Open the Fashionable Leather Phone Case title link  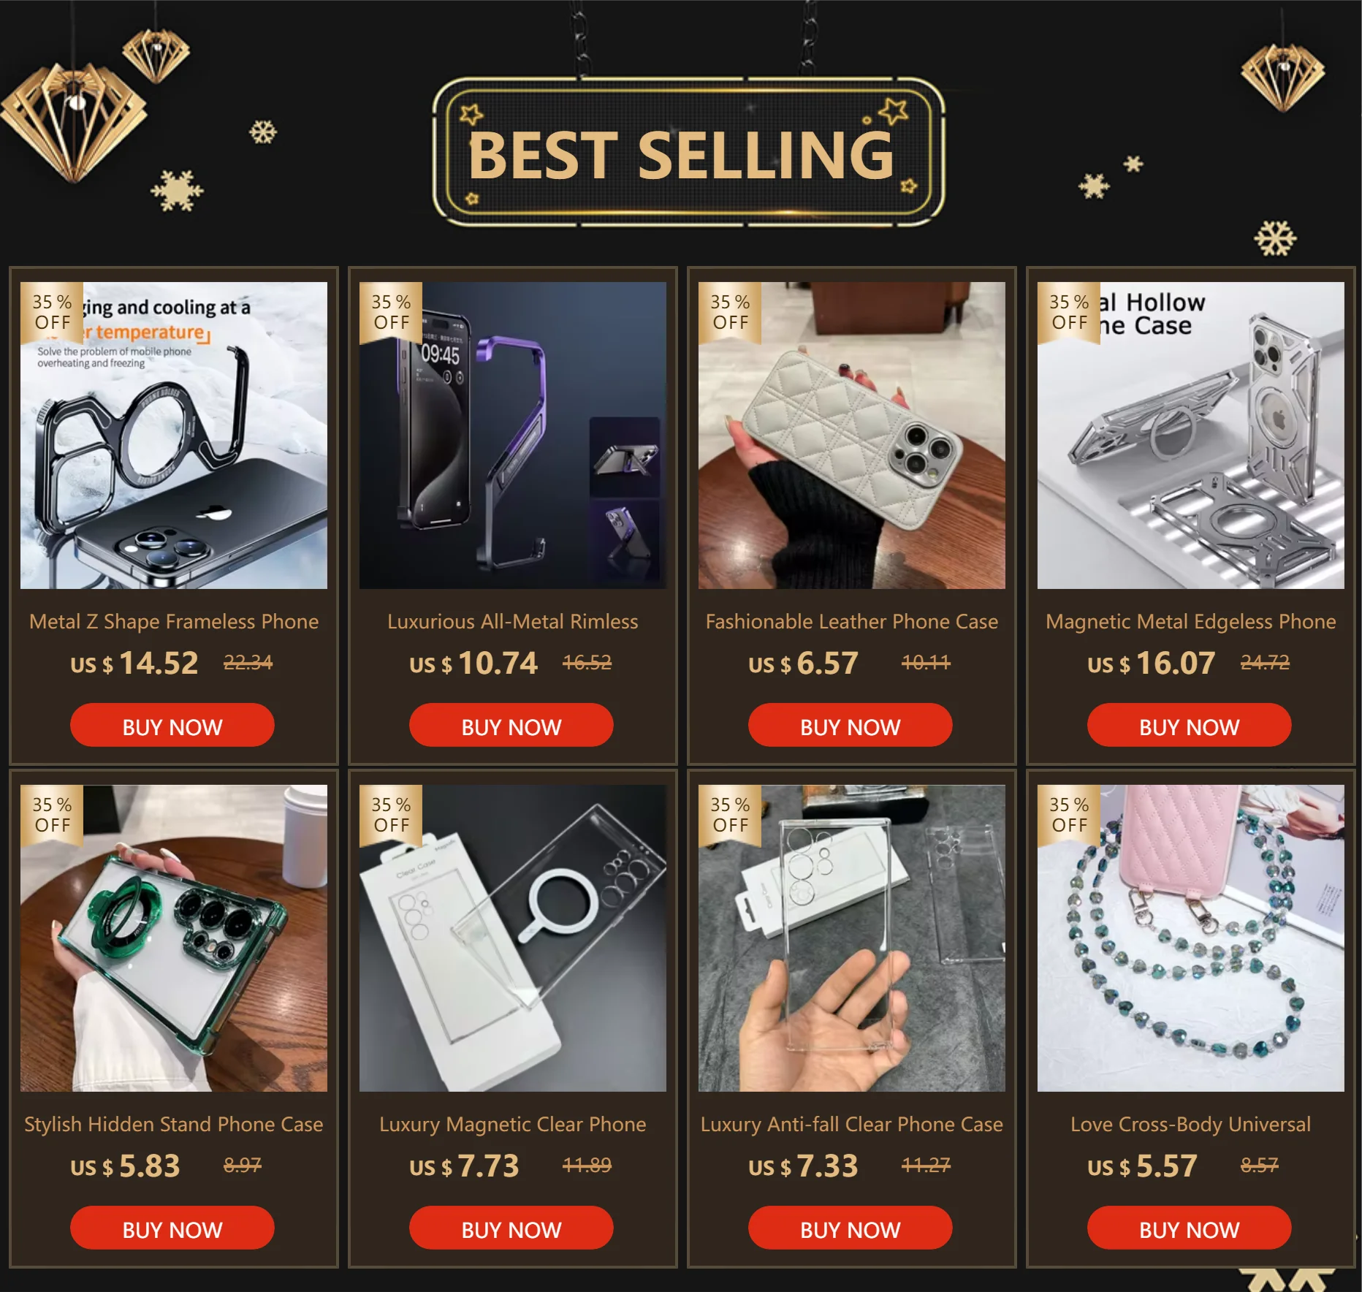852,622
